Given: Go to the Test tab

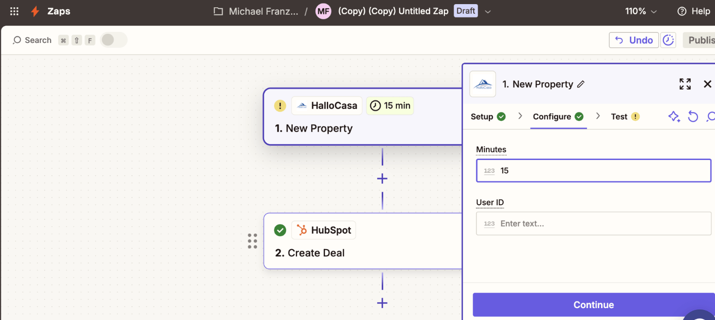Looking at the screenshot, I should click(625, 117).
